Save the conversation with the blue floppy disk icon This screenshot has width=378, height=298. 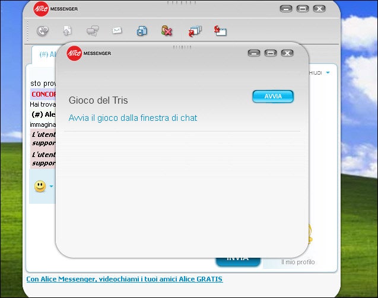[x=142, y=31]
